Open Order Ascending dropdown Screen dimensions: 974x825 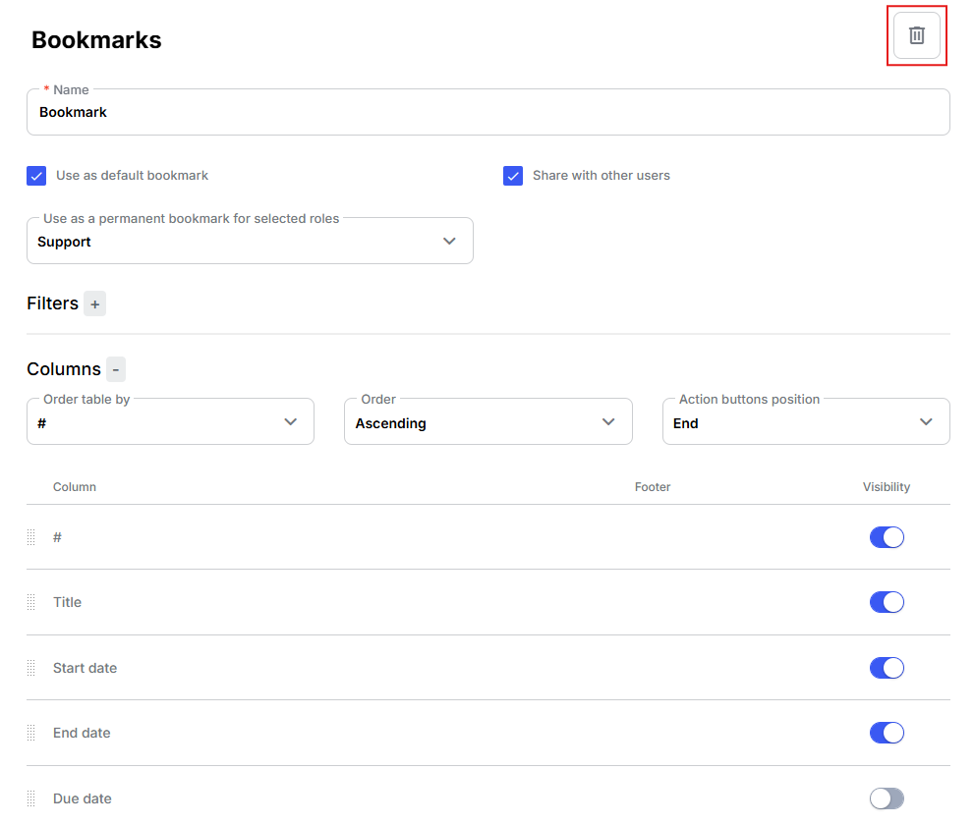(x=488, y=422)
